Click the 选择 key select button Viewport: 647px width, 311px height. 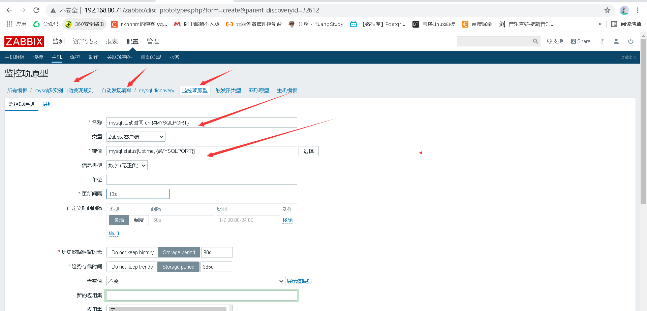(x=308, y=151)
